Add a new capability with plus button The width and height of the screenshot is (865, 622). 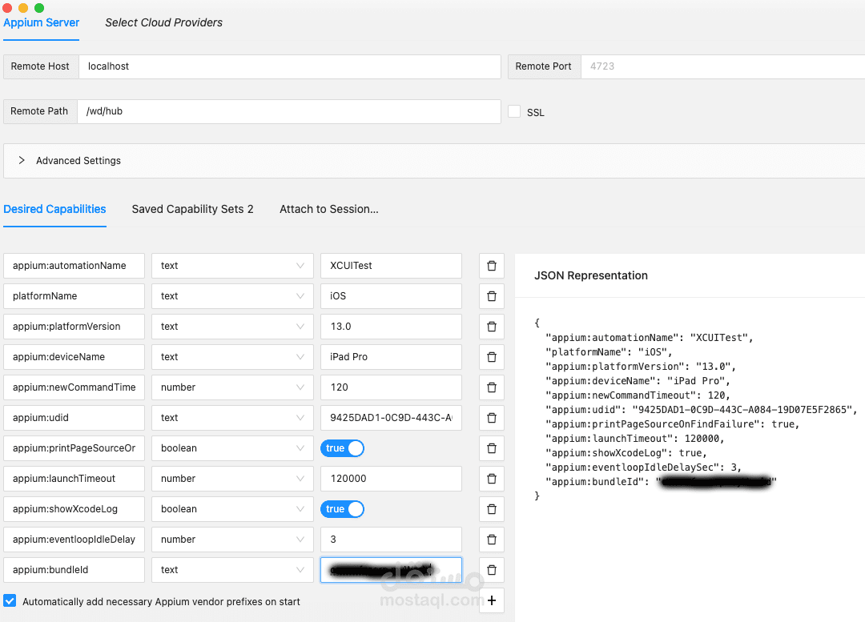point(492,600)
